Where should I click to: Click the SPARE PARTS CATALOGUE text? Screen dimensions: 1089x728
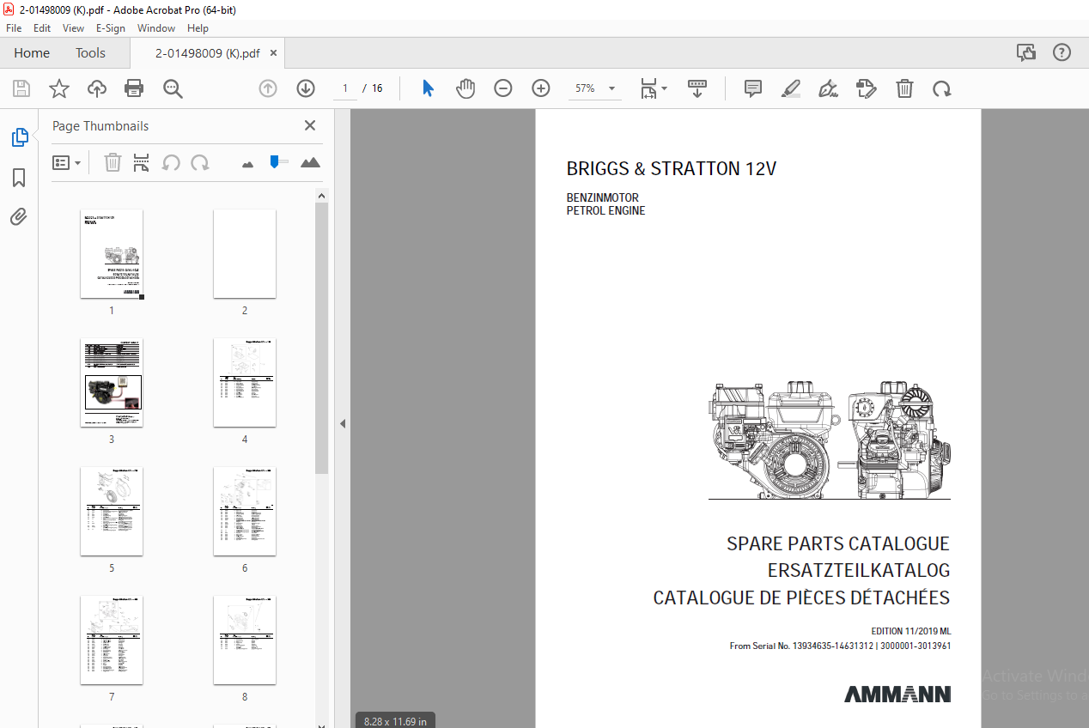(838, 543)
